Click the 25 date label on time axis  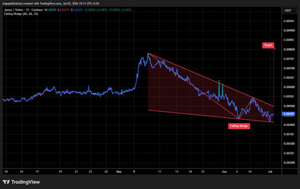tap(106, 172)
